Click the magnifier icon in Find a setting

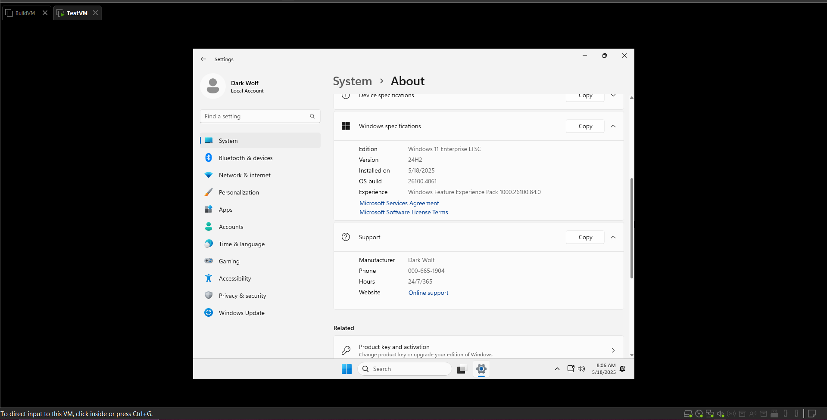pos(312,116)
